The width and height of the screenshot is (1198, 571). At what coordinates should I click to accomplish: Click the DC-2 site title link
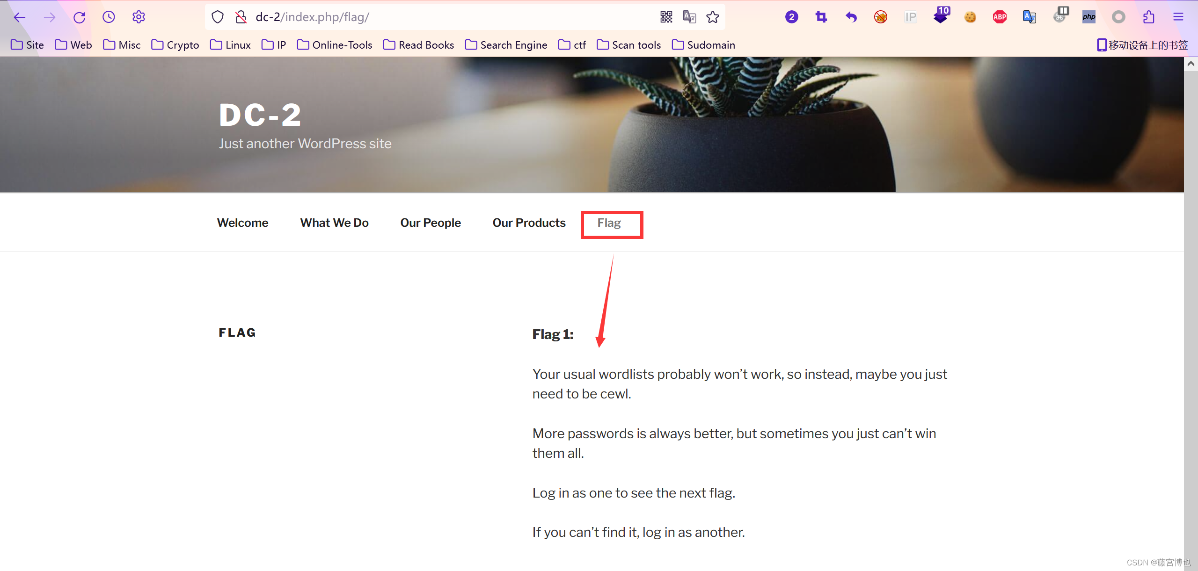pos(260,115)
